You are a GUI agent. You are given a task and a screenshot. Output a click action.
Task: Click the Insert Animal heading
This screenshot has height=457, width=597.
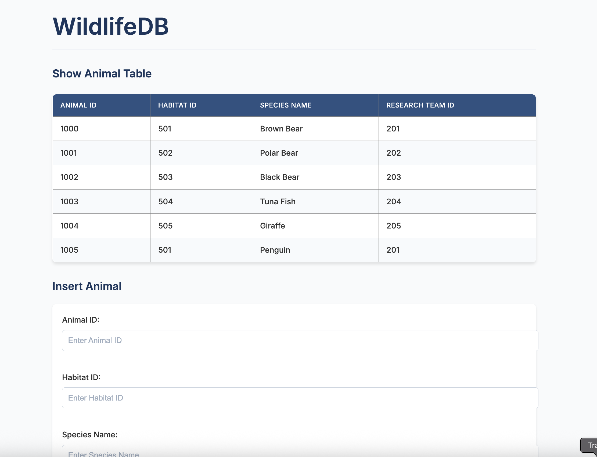coord(87,286)
